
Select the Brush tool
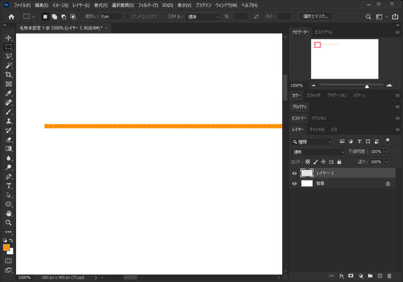point(9,111)
